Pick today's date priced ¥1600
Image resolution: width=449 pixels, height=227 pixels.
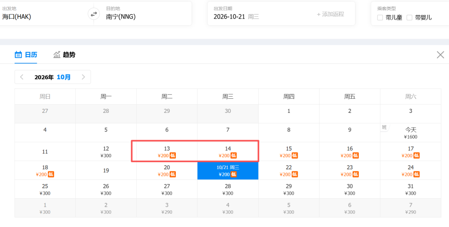(411, 133)
